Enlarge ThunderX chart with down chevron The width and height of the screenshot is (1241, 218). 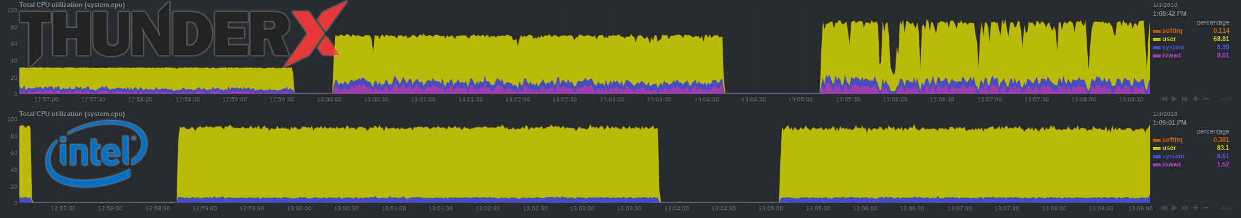click(x=1230, y=100)
